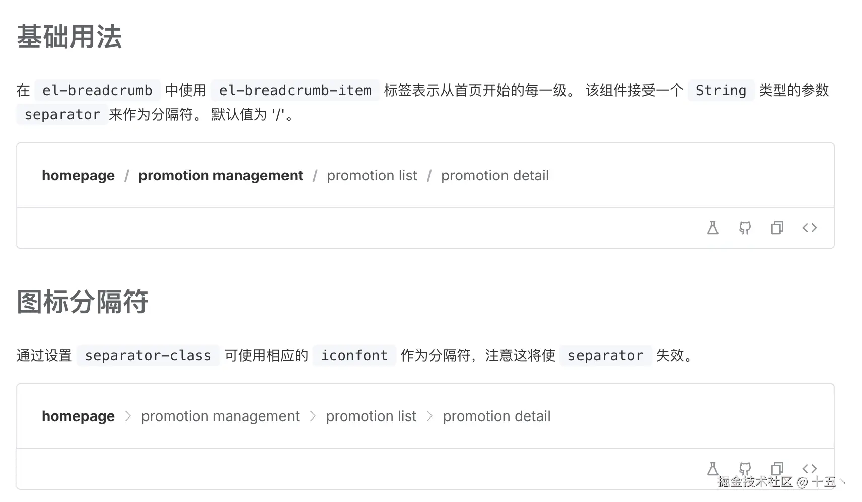Image resolution: width=862 pixels, height=502 pixels.
Task: Copy code icon in 基础用法 demo
Action: point(777,228)
